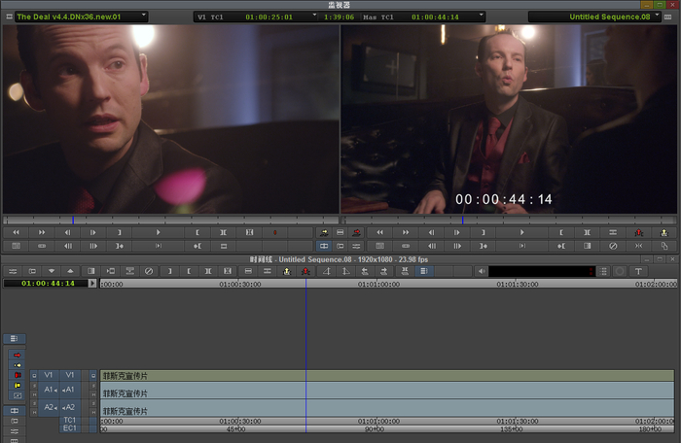Click the red Overwrite button between monitors
Image resolution: width=681 pixels, height=443 pixels.
click(x=356, y=232)
